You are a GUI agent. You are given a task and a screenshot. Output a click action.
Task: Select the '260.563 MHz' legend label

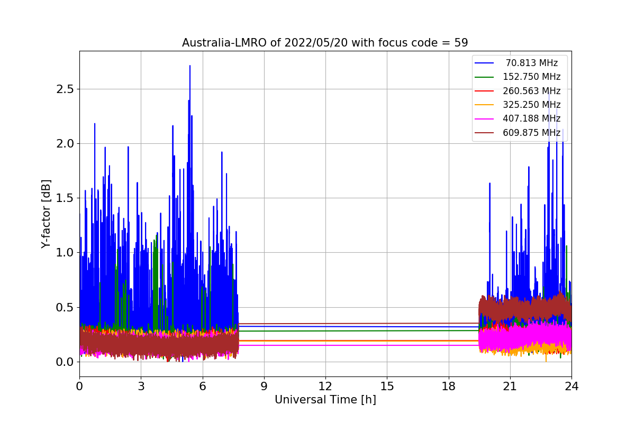click(x=532, y=90)
